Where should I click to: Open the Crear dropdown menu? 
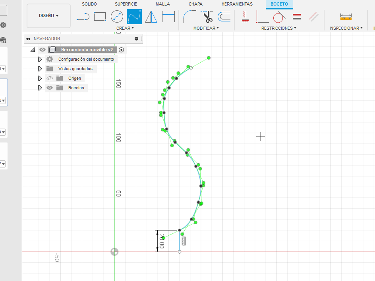[x=125, y=28]
